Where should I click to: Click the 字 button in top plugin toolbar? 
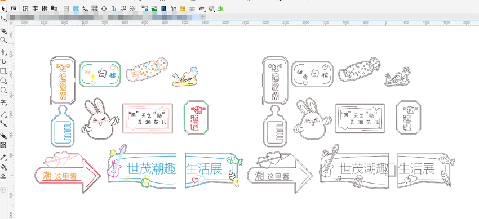35,8
